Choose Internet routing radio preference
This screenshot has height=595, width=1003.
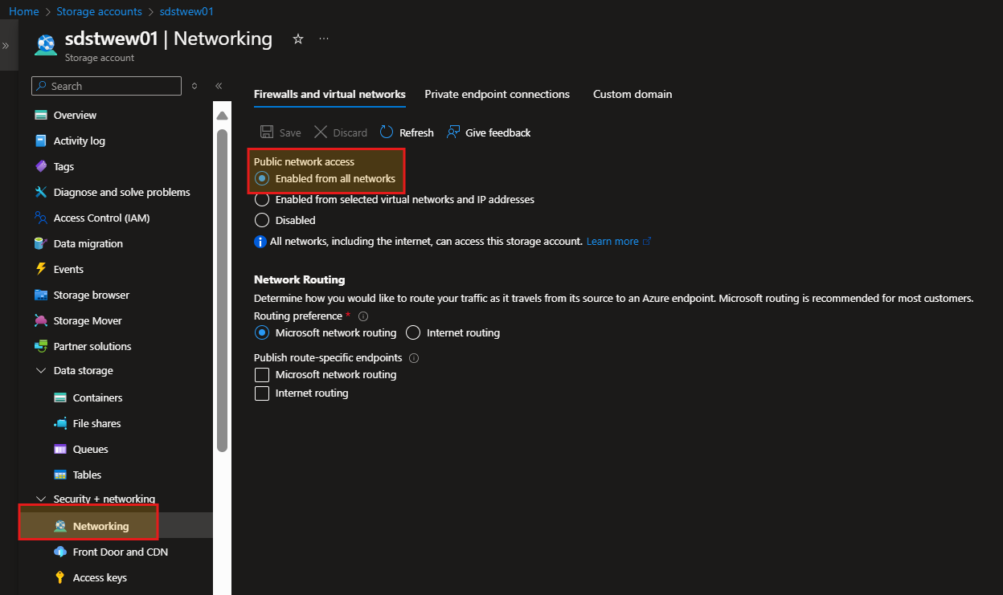[413, 332]
